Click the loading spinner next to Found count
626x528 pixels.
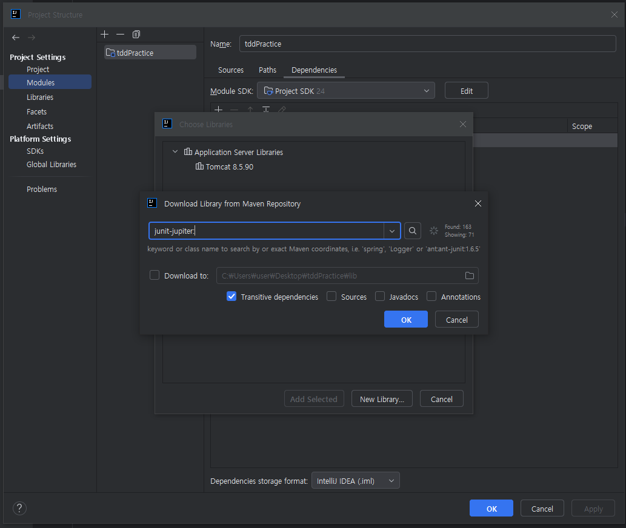pos(433,231)
